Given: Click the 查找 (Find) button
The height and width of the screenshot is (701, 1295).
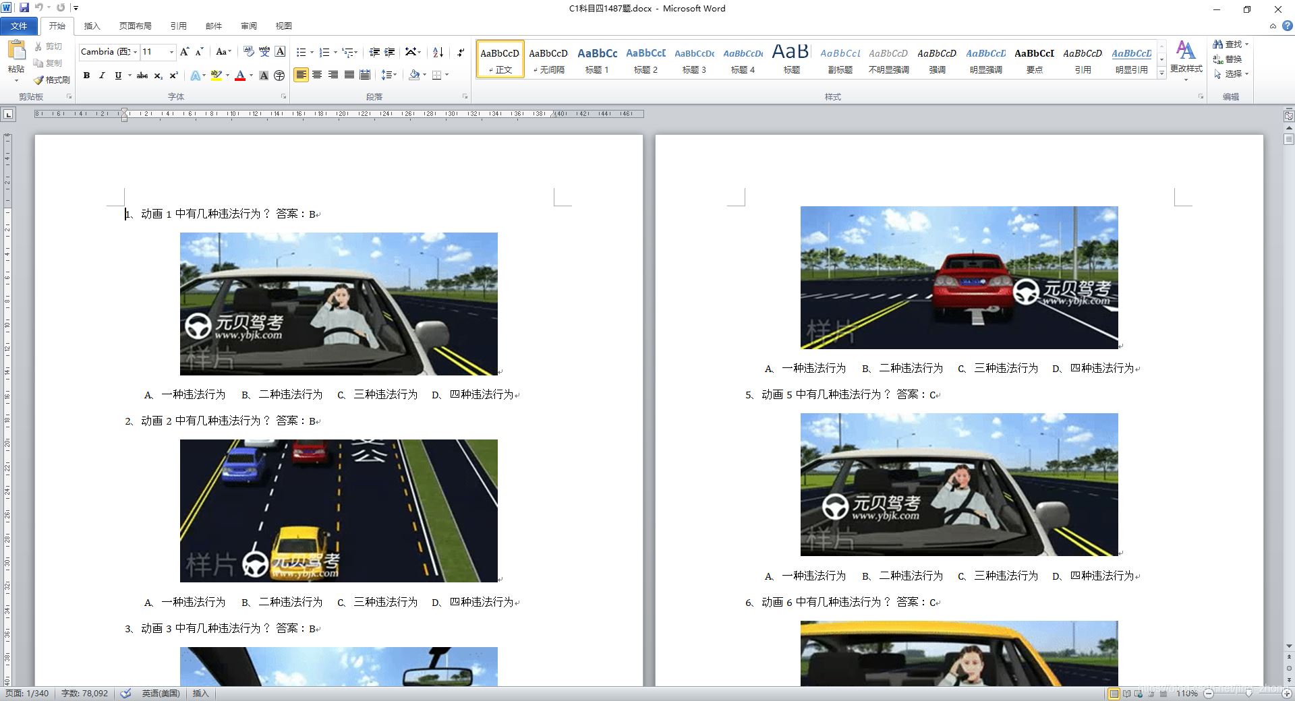Looking at the screenshot, I should [1230, 44].
